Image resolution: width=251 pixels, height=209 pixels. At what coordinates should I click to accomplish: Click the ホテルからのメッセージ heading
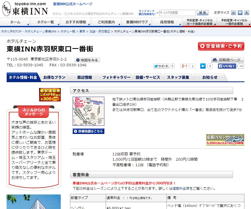34,112
